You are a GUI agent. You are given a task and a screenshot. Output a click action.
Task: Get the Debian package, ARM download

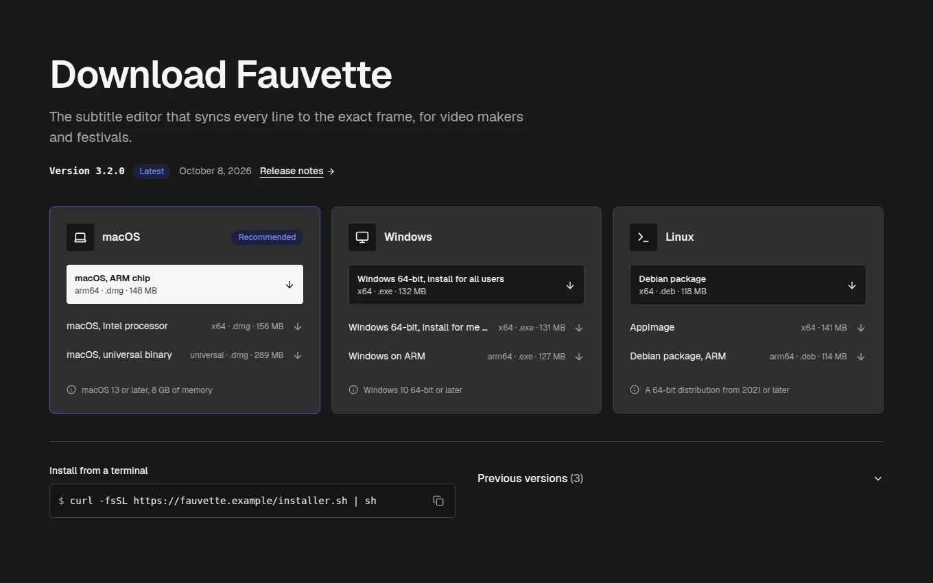click(748, 357)
